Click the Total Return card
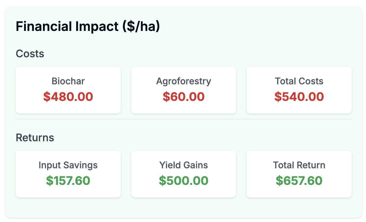The width and height of the screenshot is (366, 222). click(x=299, y=174)
